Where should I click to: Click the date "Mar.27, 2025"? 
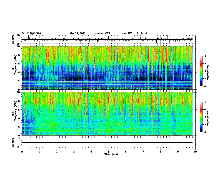pyautogui.click(x=77, y=33)
